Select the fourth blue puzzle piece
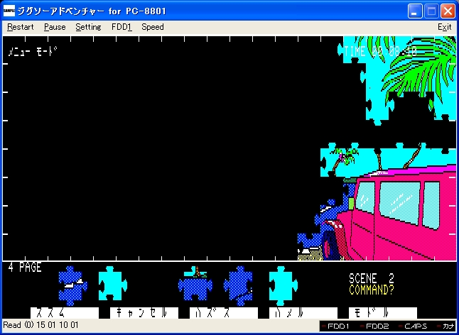This screenshot has height=335, width=459. [238, 284]
